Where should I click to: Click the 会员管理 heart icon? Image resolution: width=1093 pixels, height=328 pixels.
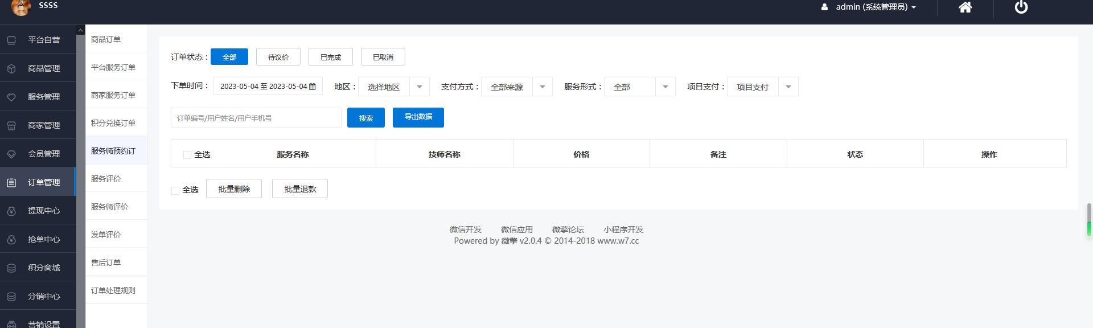[x=11, y=154]
